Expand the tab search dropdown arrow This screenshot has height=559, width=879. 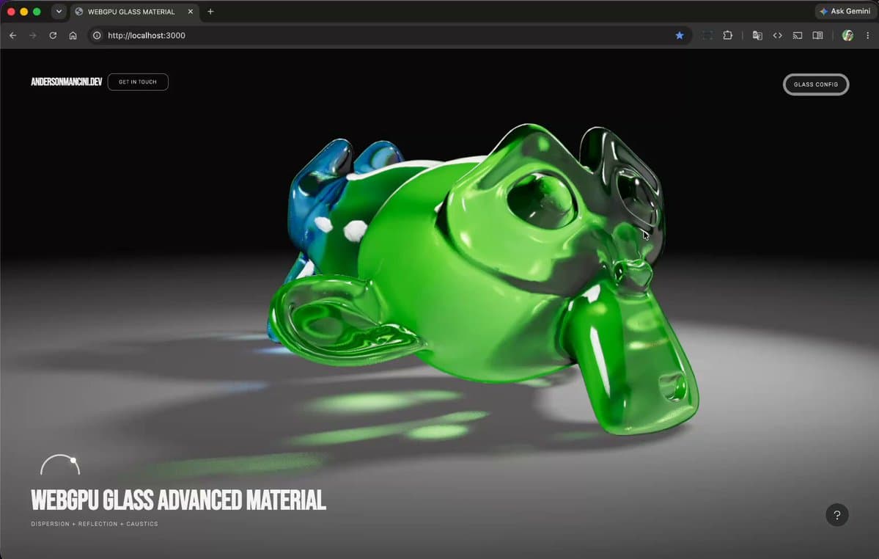[59, 11]
